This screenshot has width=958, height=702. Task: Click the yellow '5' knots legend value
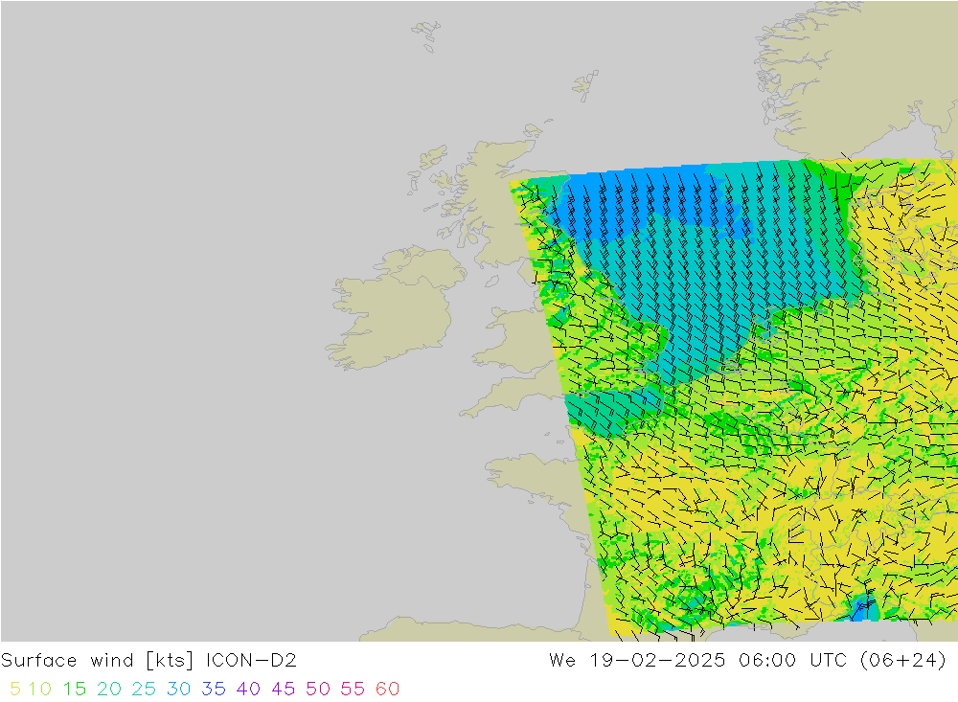point(15,690)
